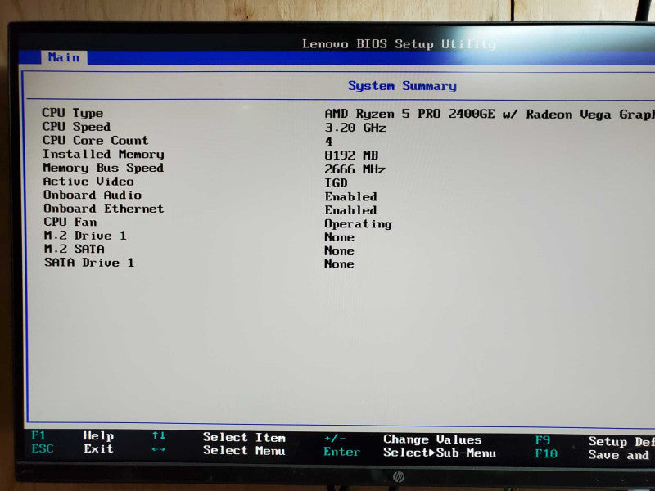655x491 pixels.
Task: Click the Setup Defaults legend text
Action: click(621, 442)
